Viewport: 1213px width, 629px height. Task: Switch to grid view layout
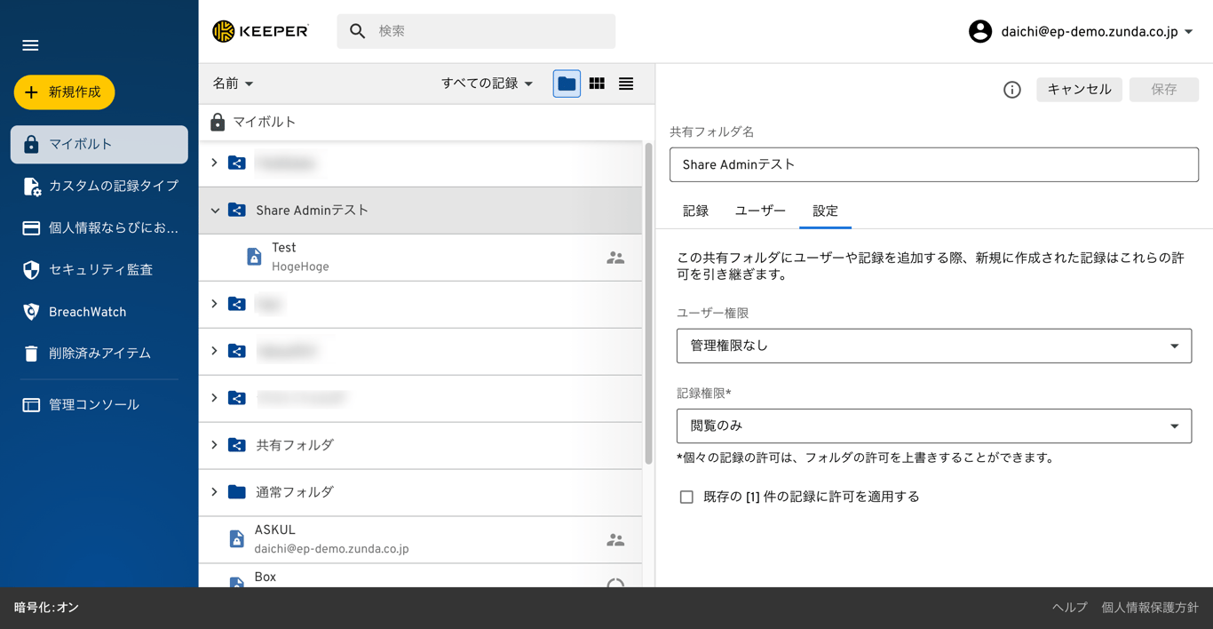(x=596, y=83)
